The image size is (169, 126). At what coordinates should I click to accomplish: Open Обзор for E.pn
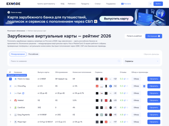[136, 93]
